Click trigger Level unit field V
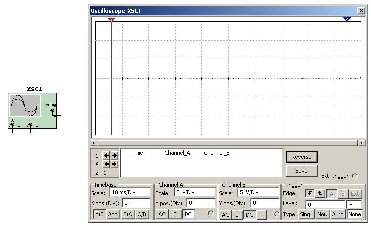 pos(354,204)
